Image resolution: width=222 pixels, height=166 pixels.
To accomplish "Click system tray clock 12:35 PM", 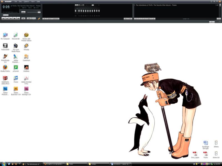I will pyautogui.click(x=217, y=164).
